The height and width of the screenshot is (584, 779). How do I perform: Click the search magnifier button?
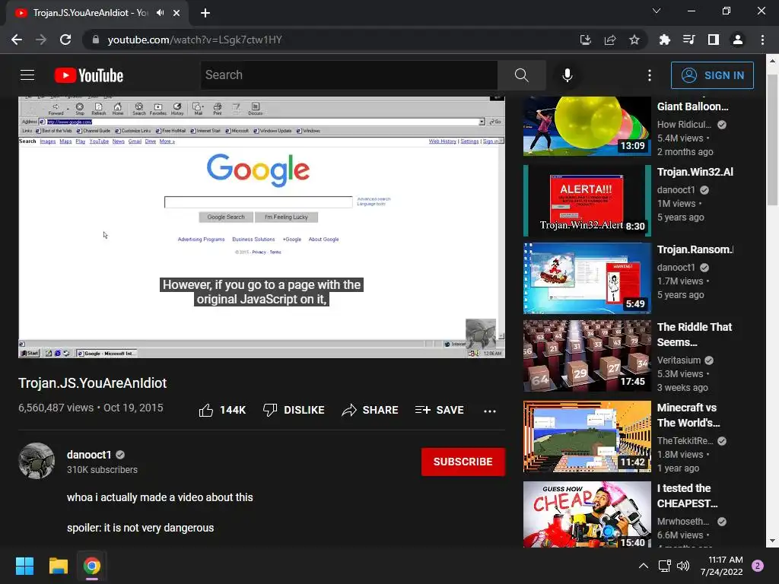point(522,75)
